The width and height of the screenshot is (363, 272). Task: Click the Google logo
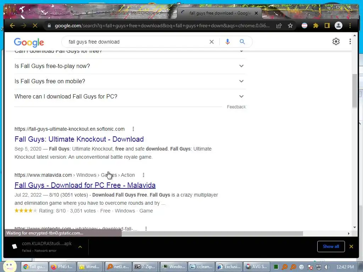coord(29,42)
